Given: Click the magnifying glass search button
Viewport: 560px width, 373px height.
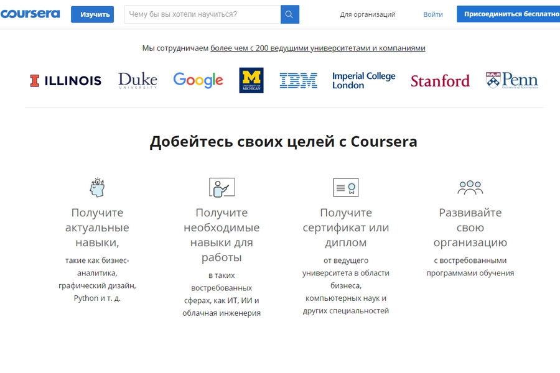Looking at the screenshot, I should point(289,14).
